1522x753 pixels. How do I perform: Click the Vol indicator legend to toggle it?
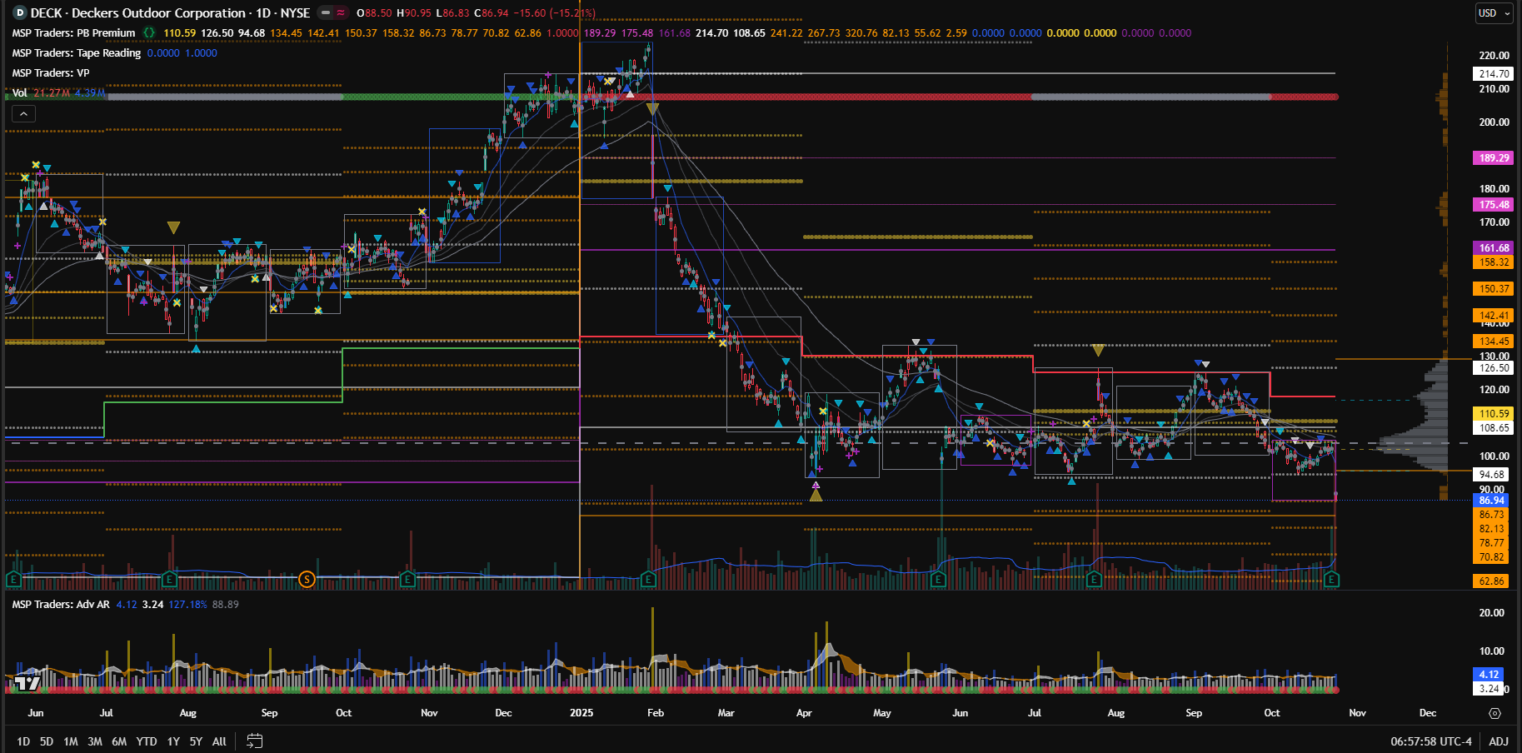20,92
